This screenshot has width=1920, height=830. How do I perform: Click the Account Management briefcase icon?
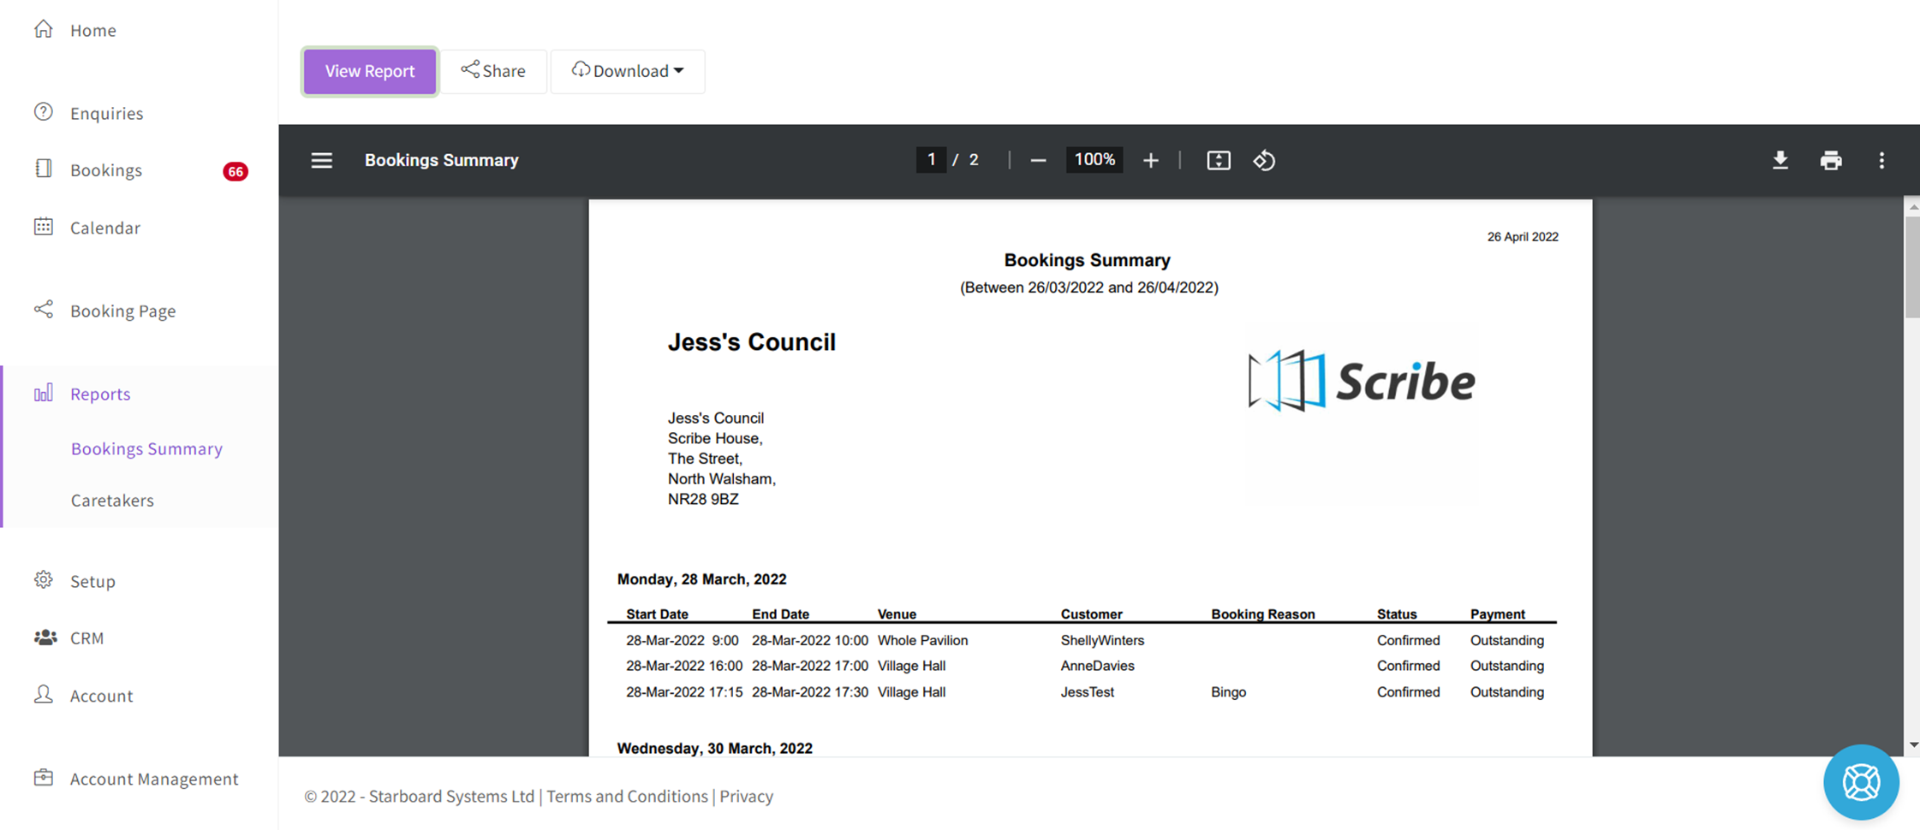(x=44, y=777)
